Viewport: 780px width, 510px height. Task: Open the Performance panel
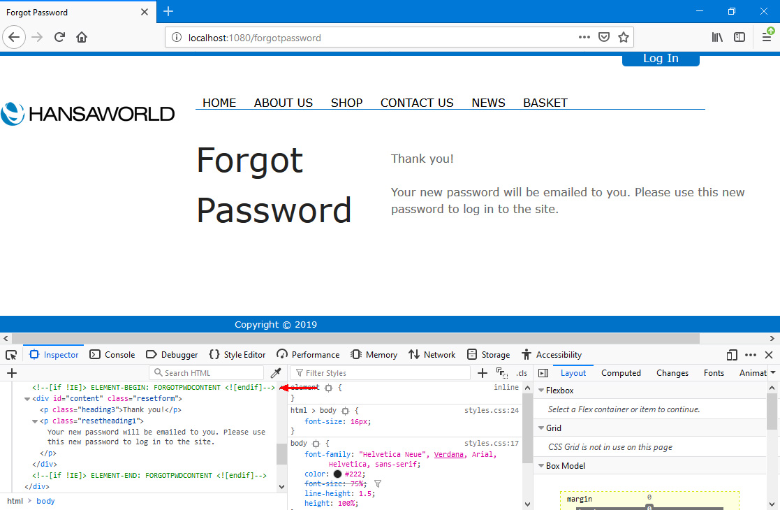click(308, 355)
